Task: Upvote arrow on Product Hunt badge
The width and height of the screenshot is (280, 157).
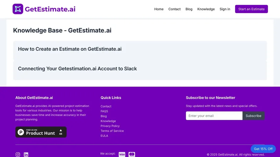Action: tap(61, 130)
